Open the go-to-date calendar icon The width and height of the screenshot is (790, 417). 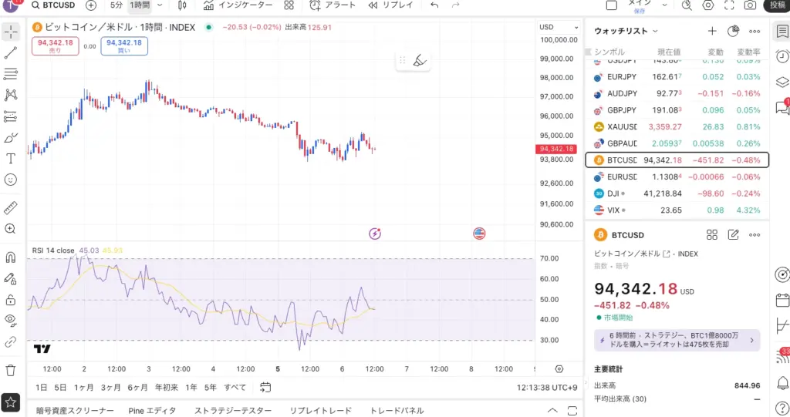(265, 387)
